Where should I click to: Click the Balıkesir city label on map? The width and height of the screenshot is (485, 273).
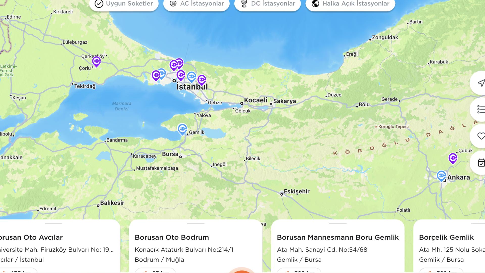pos(112,203)
